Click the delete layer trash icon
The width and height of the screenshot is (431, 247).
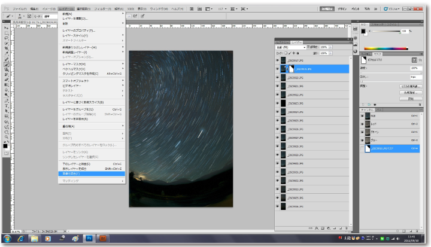pos(346,227)
